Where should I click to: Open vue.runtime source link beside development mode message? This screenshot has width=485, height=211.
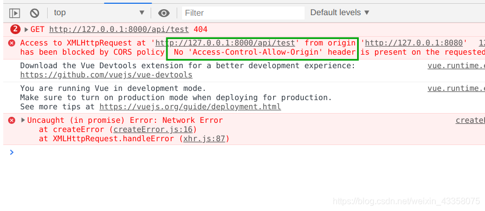tap(456, 89)
